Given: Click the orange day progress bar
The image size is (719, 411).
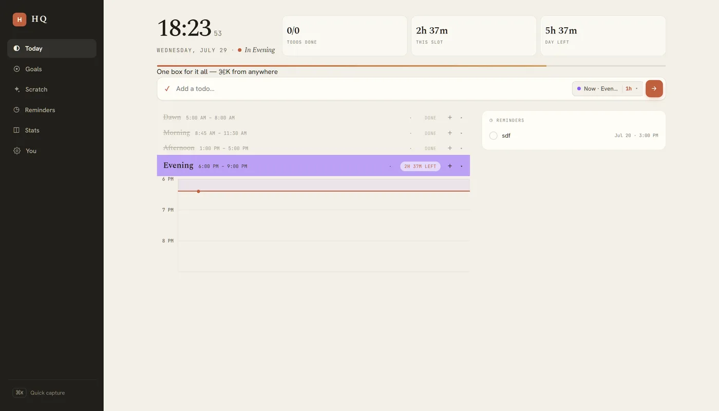Looking at the screenshot, I should pyautogui.click(x=351, y=66).
